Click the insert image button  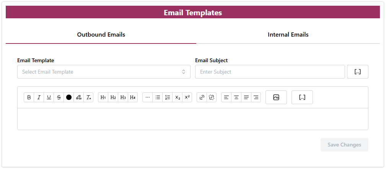coord(276,97)
